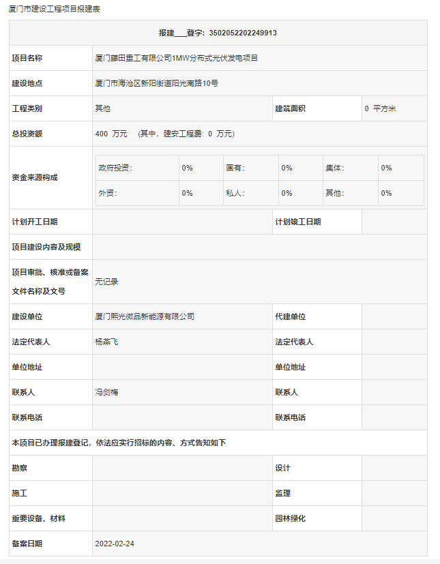
Task: Click the legal representative name 杨燕飞
Action: tap(106, 342)
